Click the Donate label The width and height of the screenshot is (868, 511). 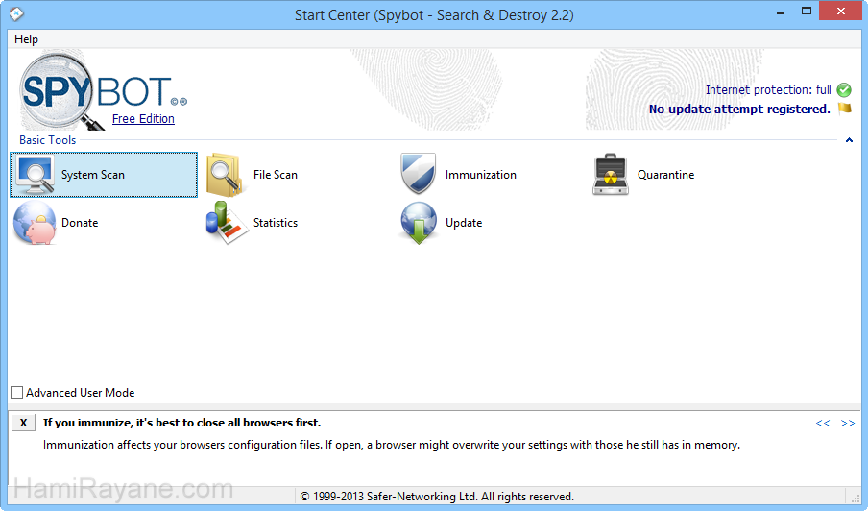pos(80,223)
